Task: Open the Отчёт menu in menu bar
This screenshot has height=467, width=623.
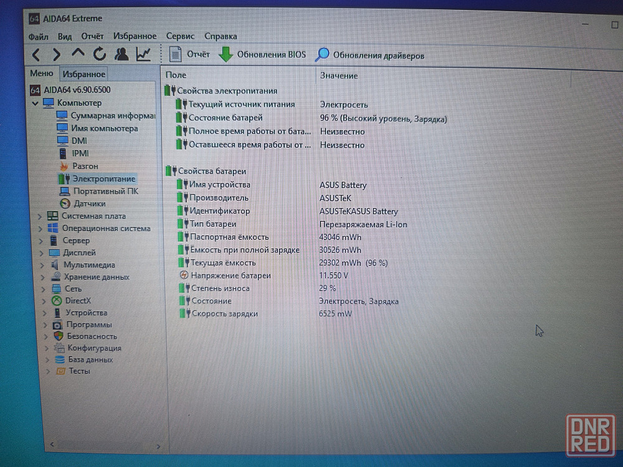Action: pos(92,36)
